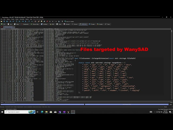The image size is (173, 130).
Task: Switch to the SEH tab
Action: pos(52,24)
